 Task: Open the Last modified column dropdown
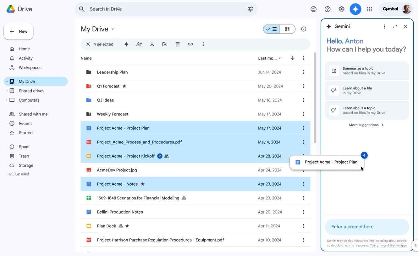(270, 58)
